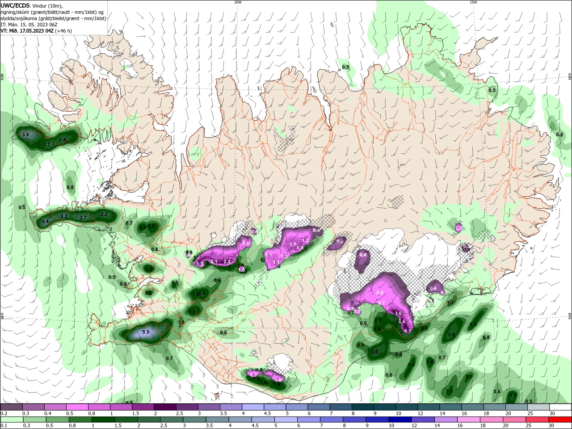The height and width of the screenshot is (429, 572).
Task: Click the dusky mauve 0.2 swatch in top legend row
Action: point(11,407)
